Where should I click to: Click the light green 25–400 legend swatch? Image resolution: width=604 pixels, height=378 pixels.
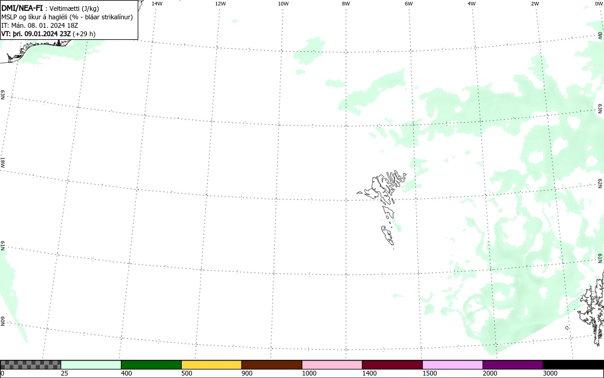(x=91, y=365)
